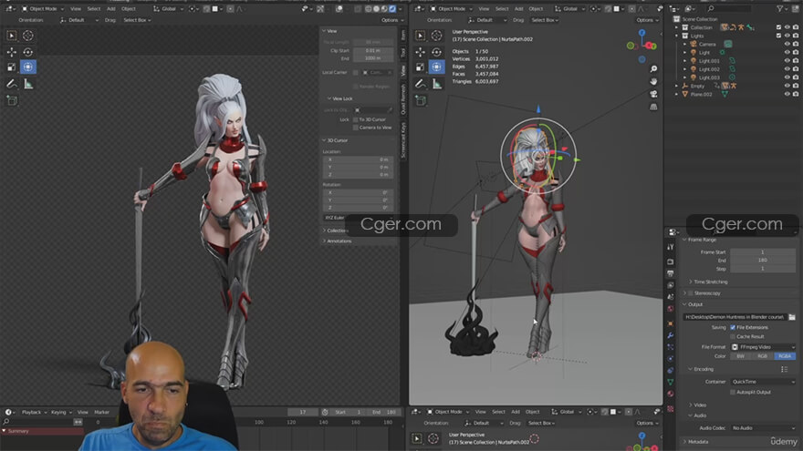The image size is (803, 451).
Task: Open Object Mode dropdown in left viewport
Action: 43,9
